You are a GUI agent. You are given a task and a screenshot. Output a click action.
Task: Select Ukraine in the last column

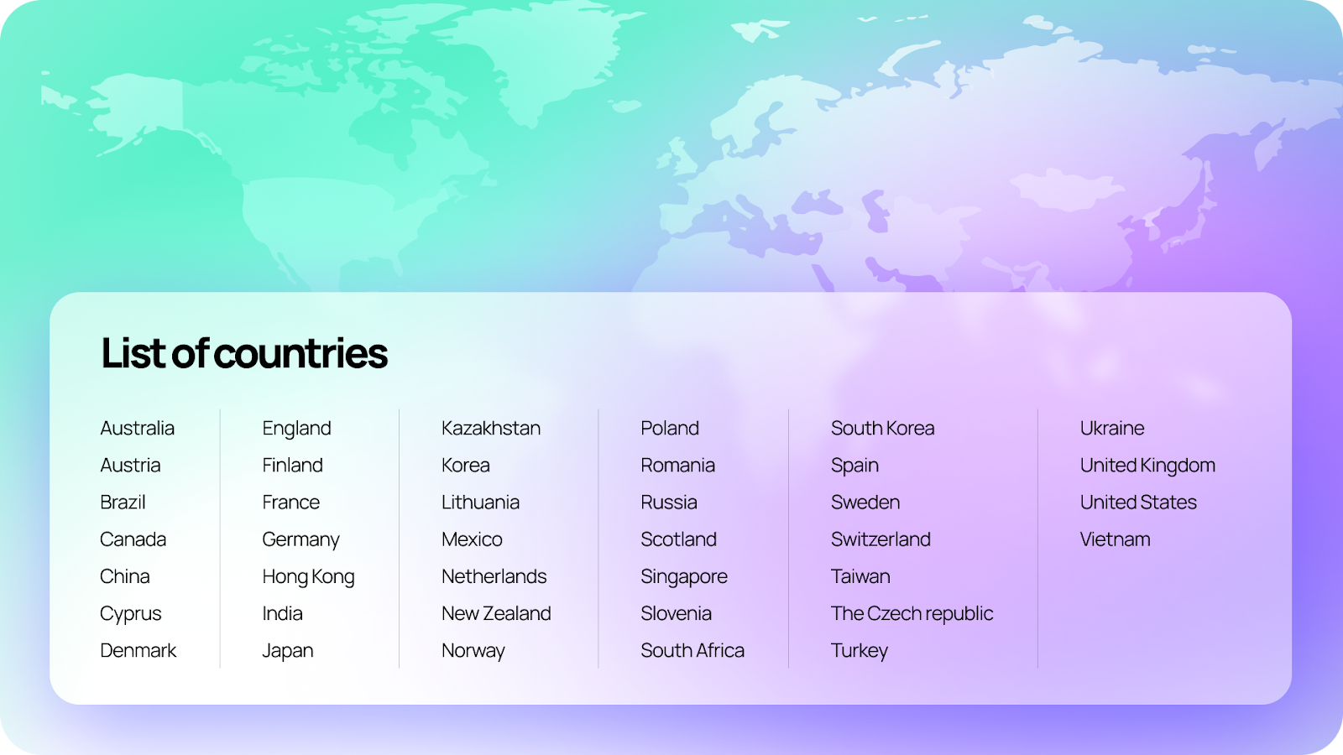pyautogui.click(x=1112, y=428)
